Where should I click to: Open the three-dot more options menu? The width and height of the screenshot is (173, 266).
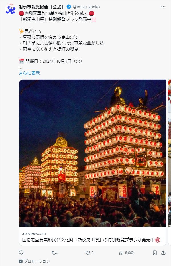[163, 7]
